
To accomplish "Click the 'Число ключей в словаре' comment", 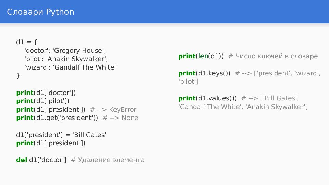I will click(277, 56).
